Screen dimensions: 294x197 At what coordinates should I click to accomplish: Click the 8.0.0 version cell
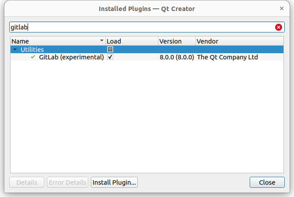[176, 57]
